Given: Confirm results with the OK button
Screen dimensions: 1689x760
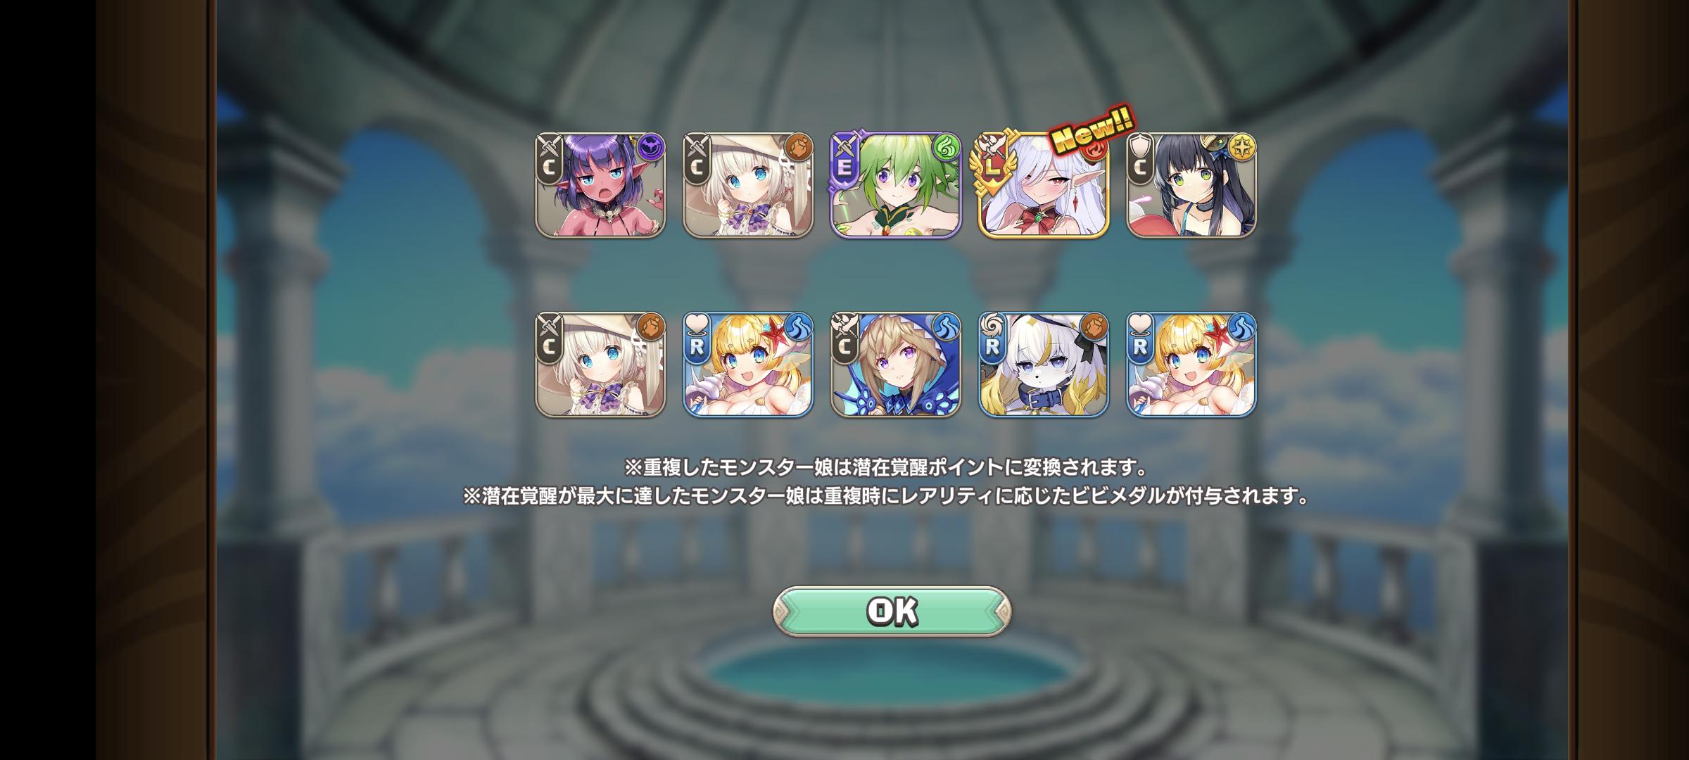Looking at the screenshot, I should click(892, 612).
